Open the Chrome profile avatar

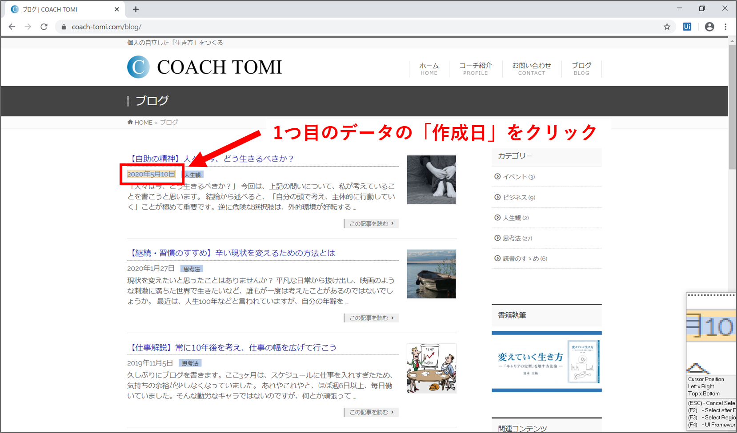709,27
